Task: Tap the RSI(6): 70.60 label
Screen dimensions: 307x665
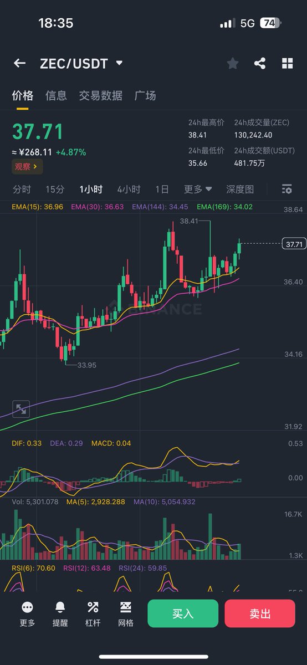Action: (x=33, y=568)
